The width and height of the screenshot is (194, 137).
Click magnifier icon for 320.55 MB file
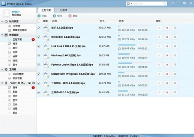point(175,37)
